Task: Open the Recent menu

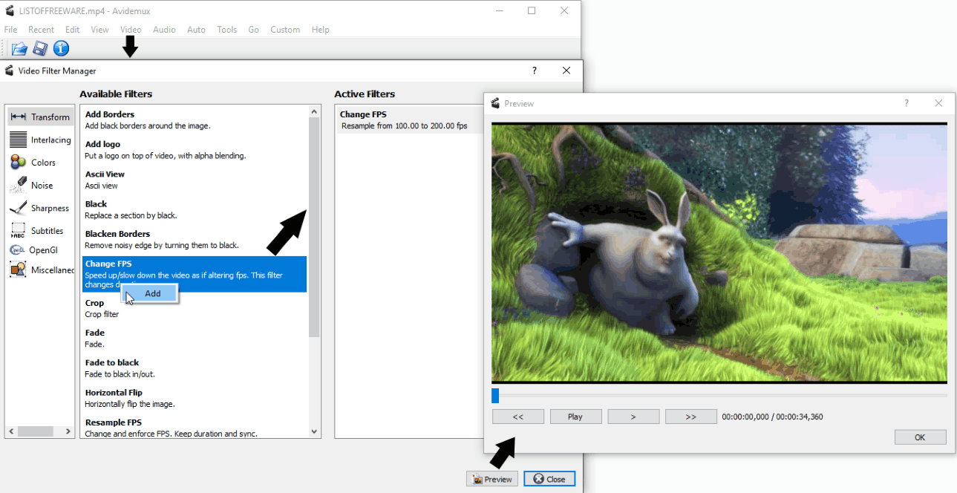Action: pos(41,30)
